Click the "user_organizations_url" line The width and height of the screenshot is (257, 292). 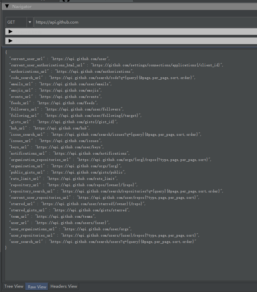pyautogui.click(x=70, y=229)
